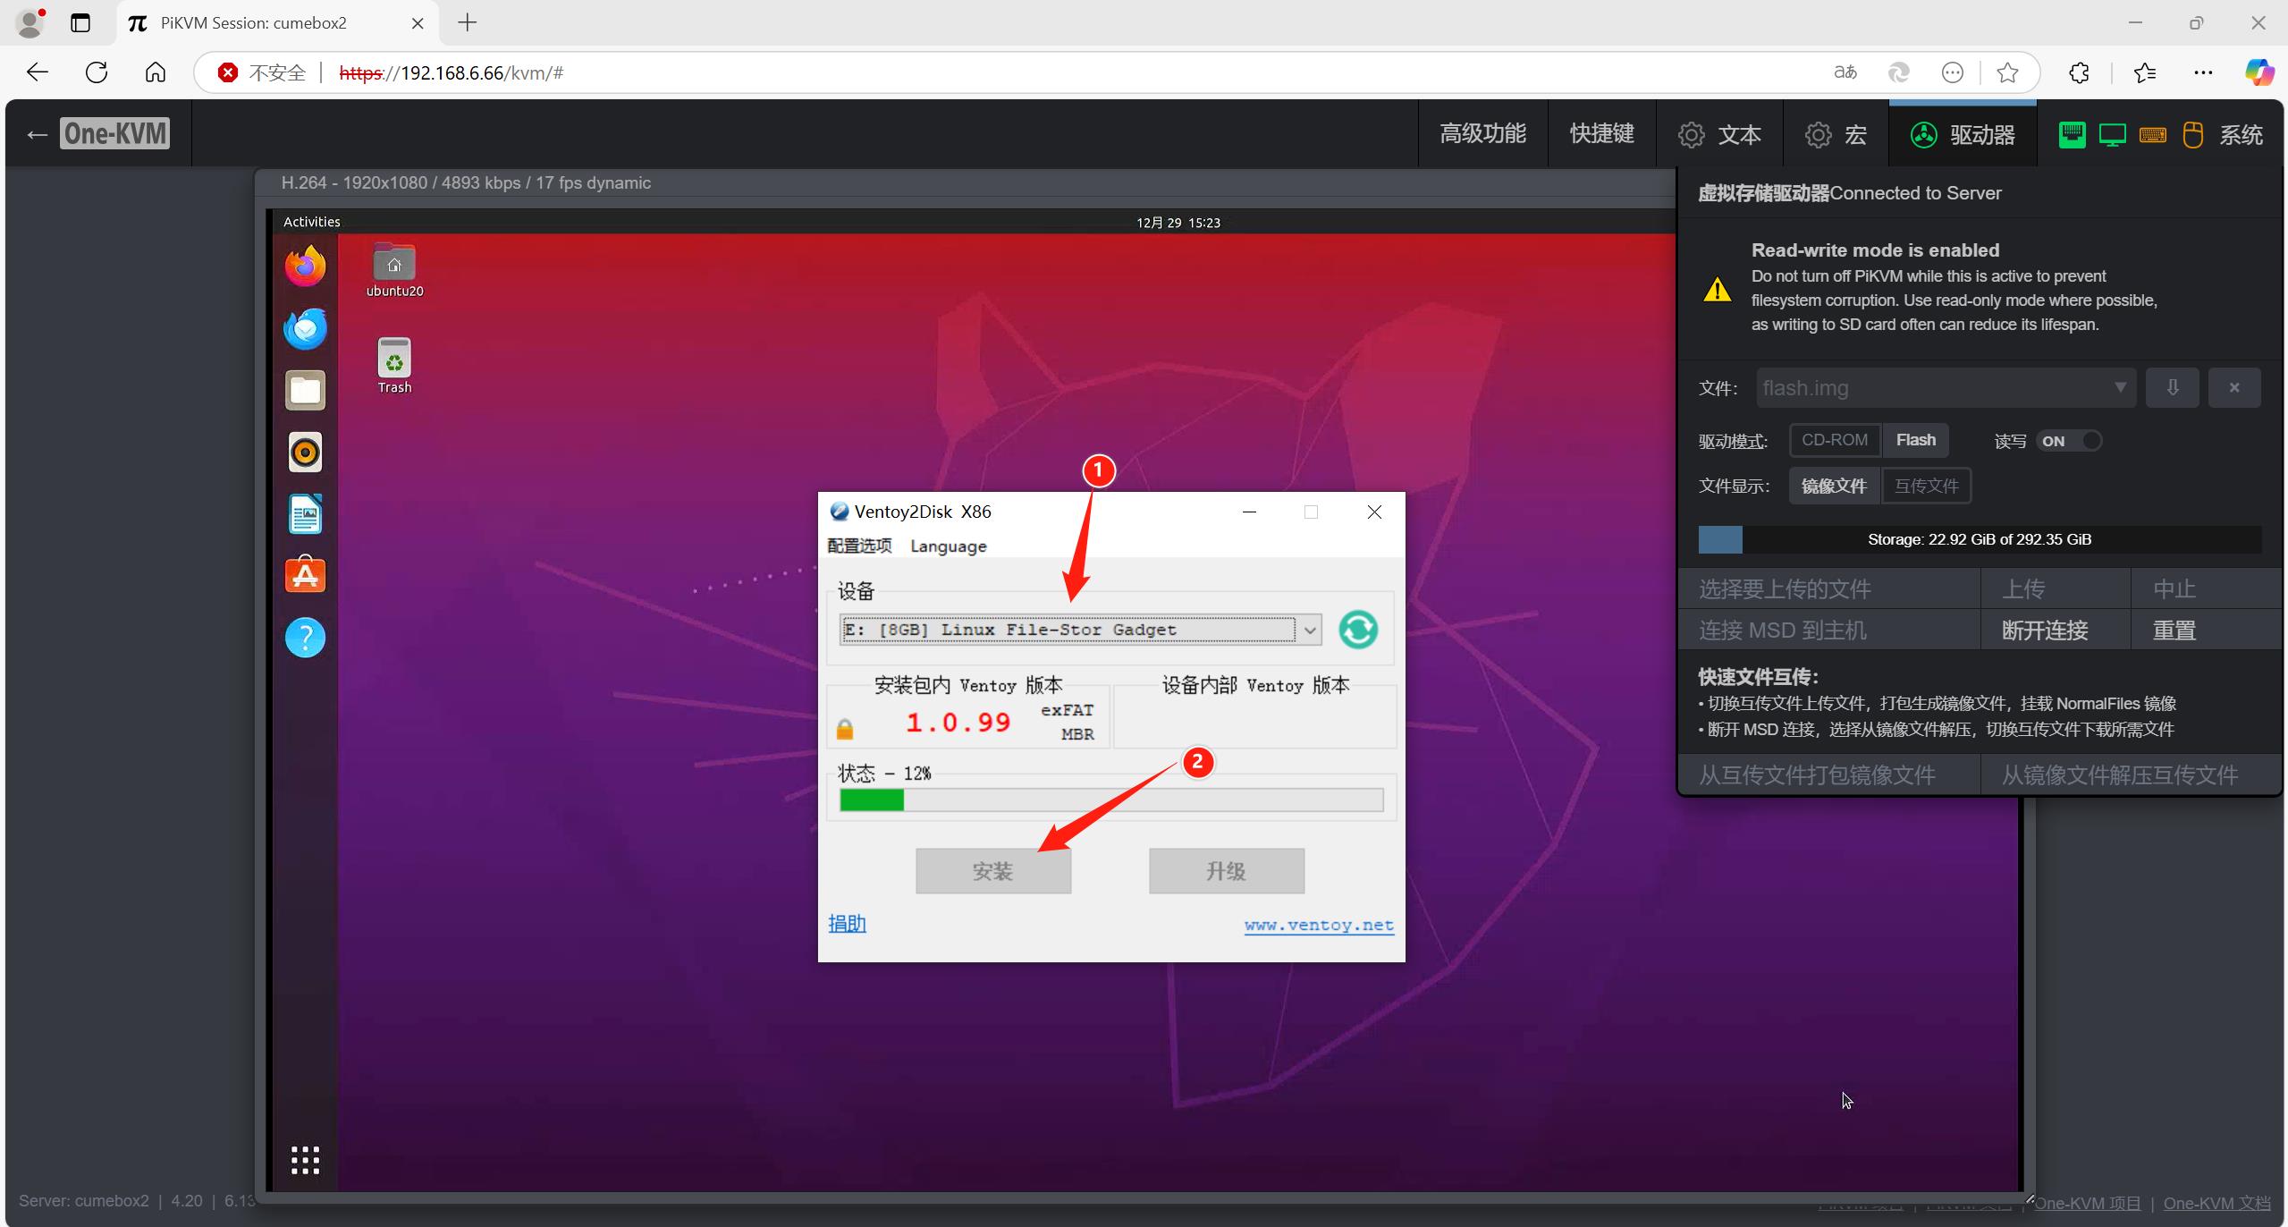Screen dimensions: 2288x1227
Task: Open the www.ventoy.net link
Action: (x=1319, y=925)
